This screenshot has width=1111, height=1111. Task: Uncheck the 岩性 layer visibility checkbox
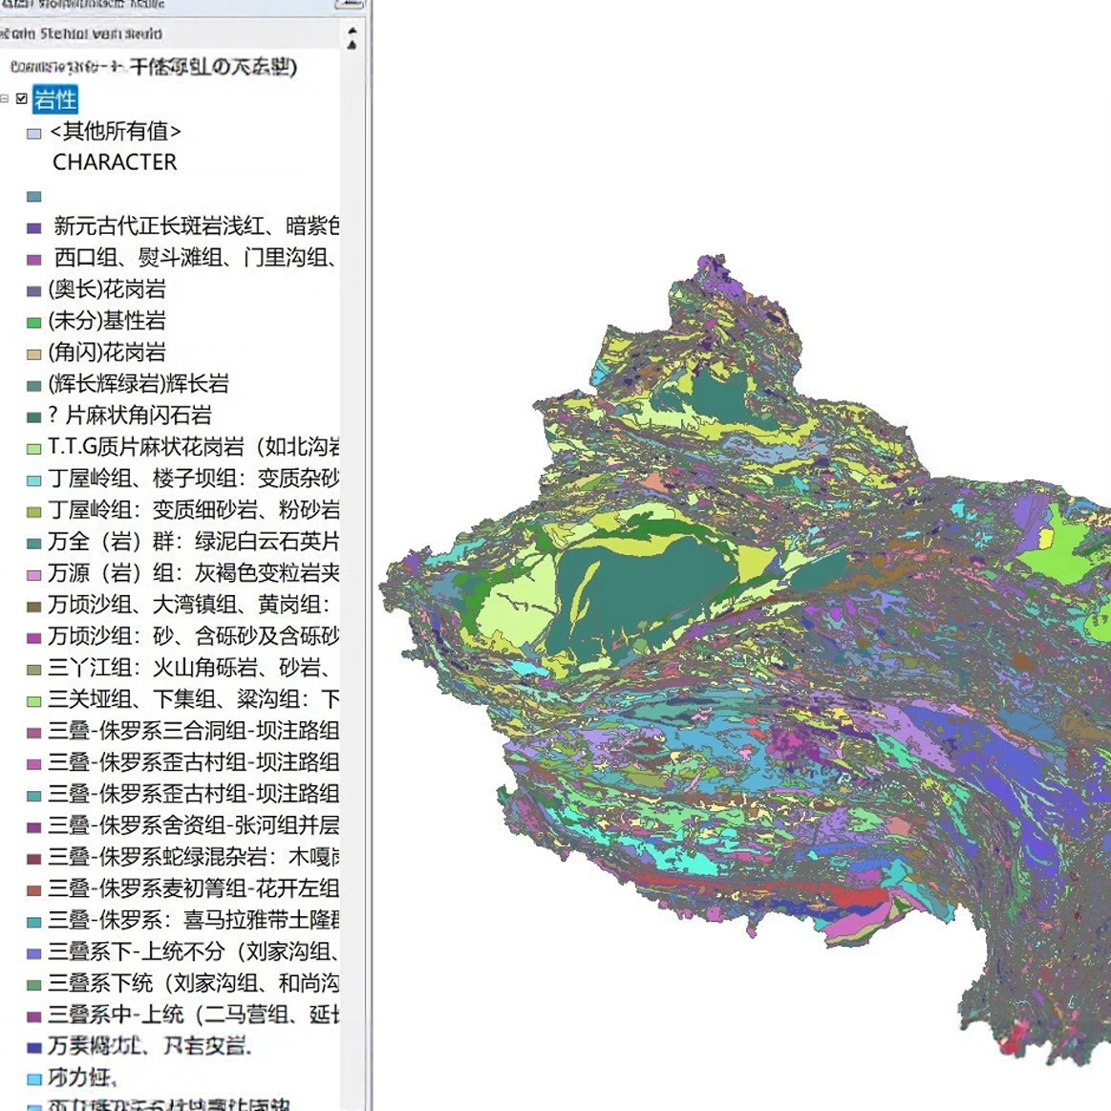pos(21,99)
